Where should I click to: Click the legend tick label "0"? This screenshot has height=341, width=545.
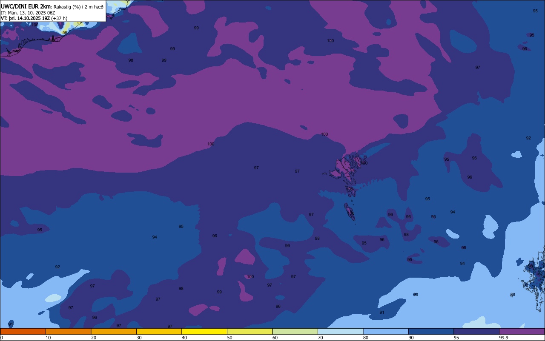click(2, 338)
